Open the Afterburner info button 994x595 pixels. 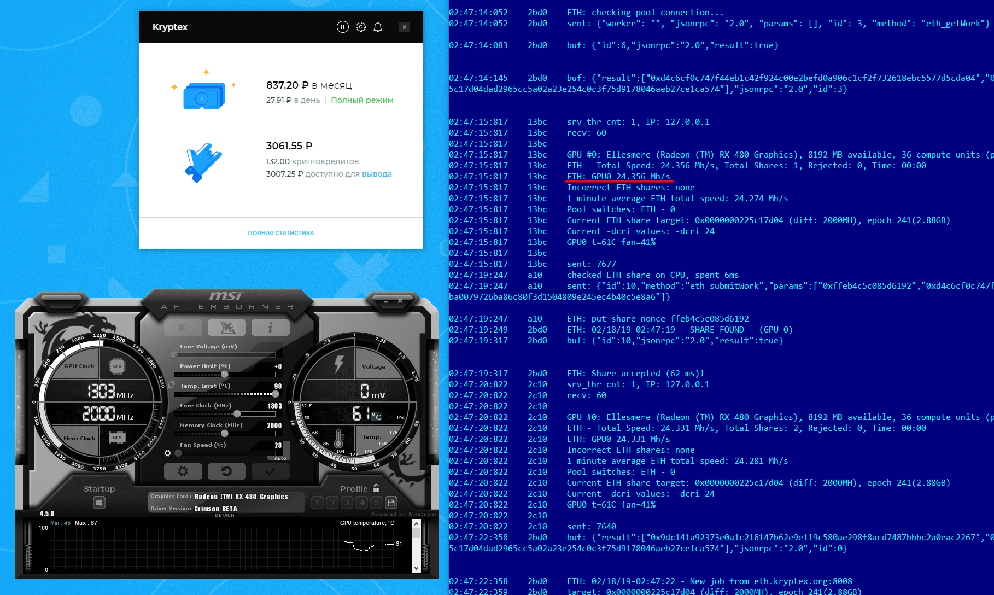click(x=270, y=328)
